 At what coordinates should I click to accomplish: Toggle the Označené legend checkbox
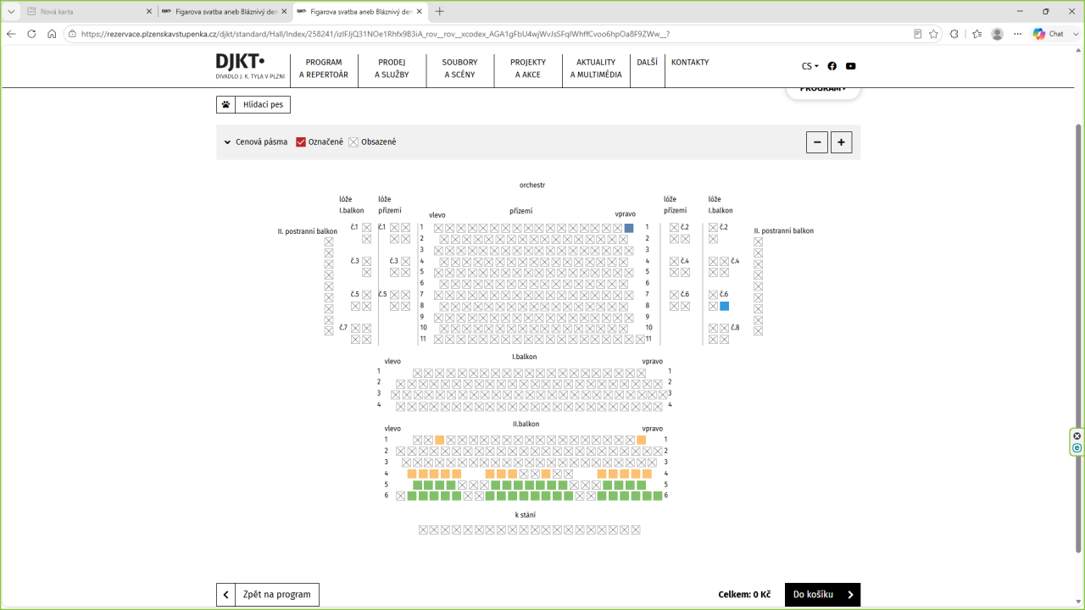[x=301, y=142]
